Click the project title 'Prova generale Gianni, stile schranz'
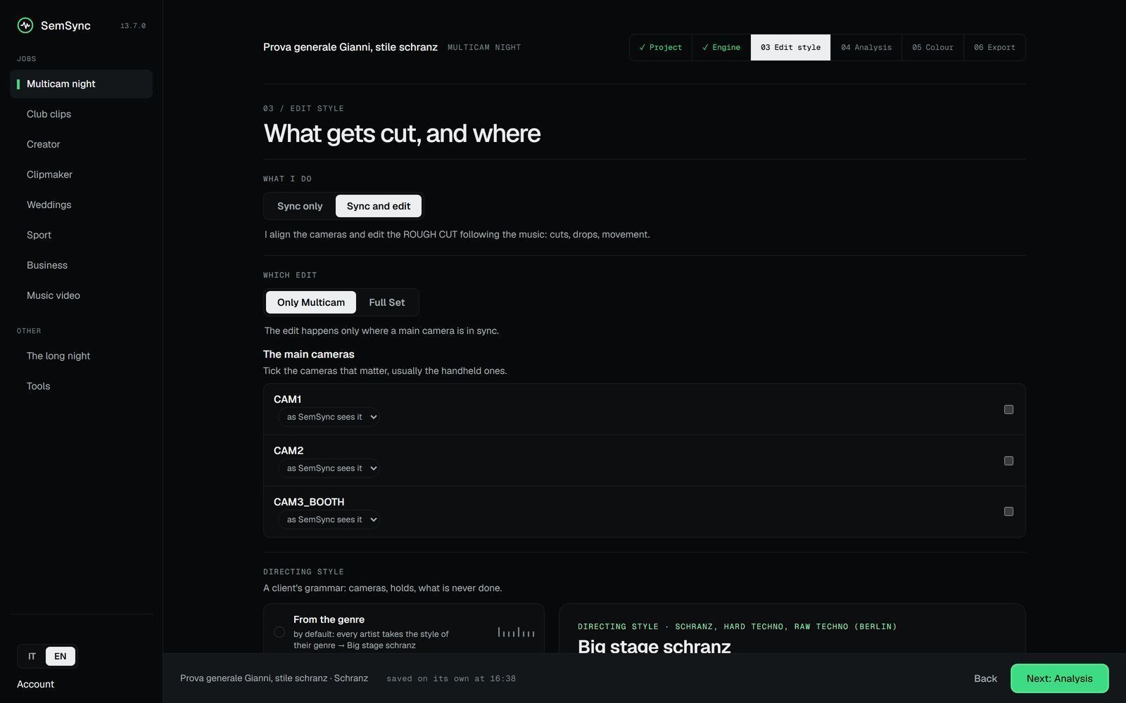 click(x=350, y=47)
